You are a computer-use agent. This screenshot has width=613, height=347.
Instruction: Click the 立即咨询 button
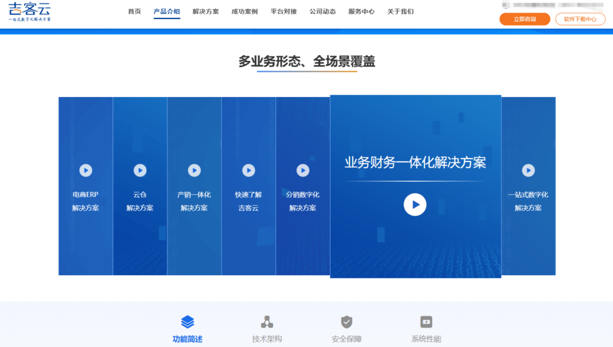524,19
